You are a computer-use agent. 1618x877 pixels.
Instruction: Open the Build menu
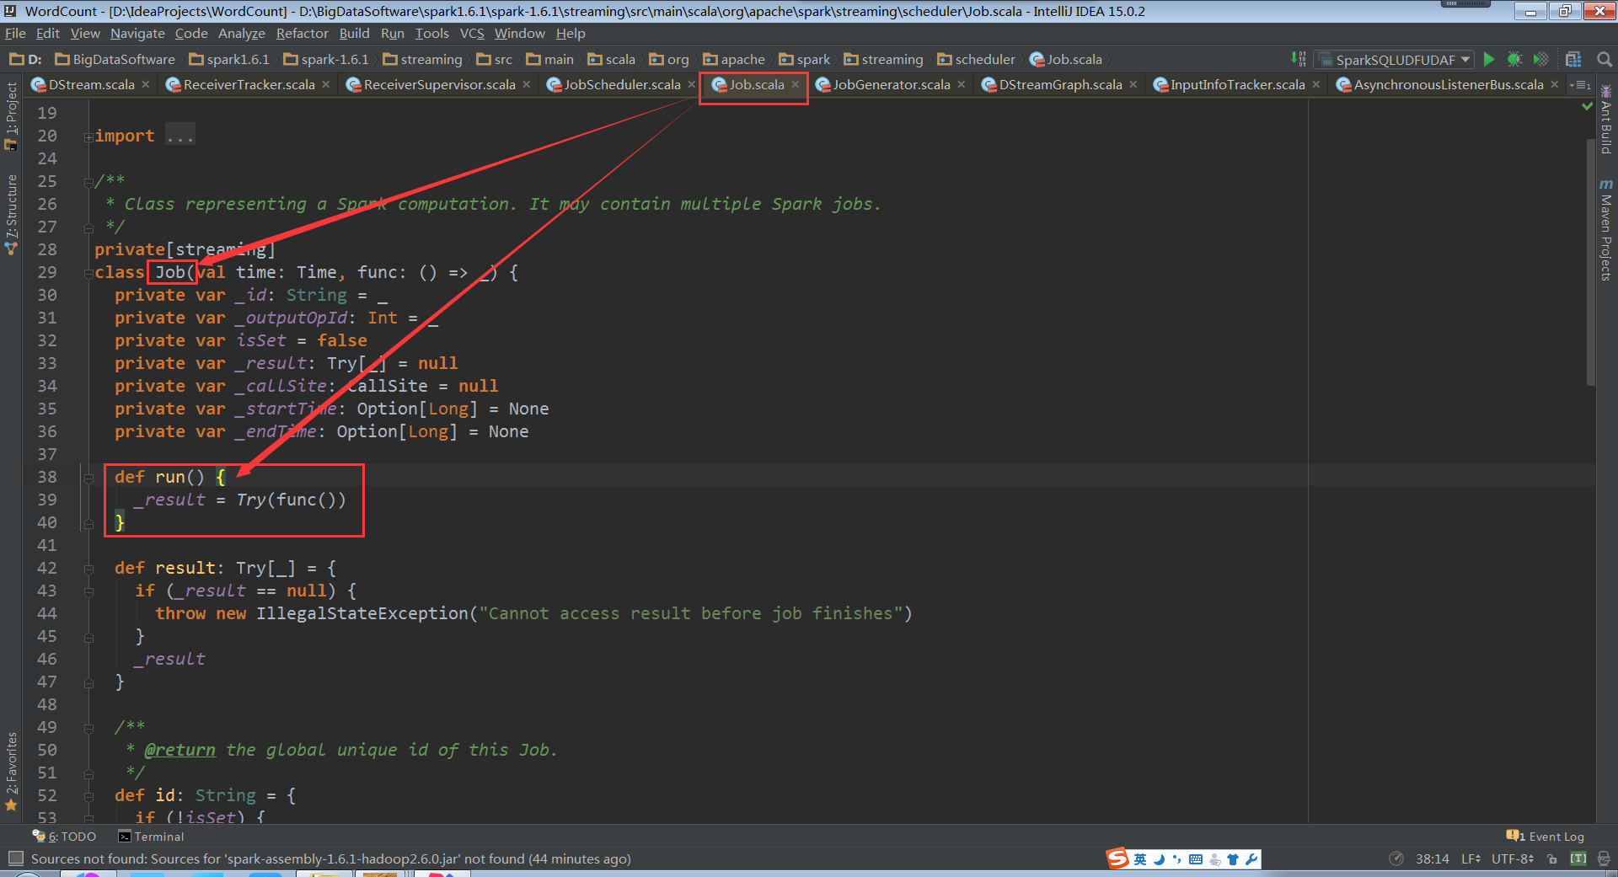tap(354, 34)
